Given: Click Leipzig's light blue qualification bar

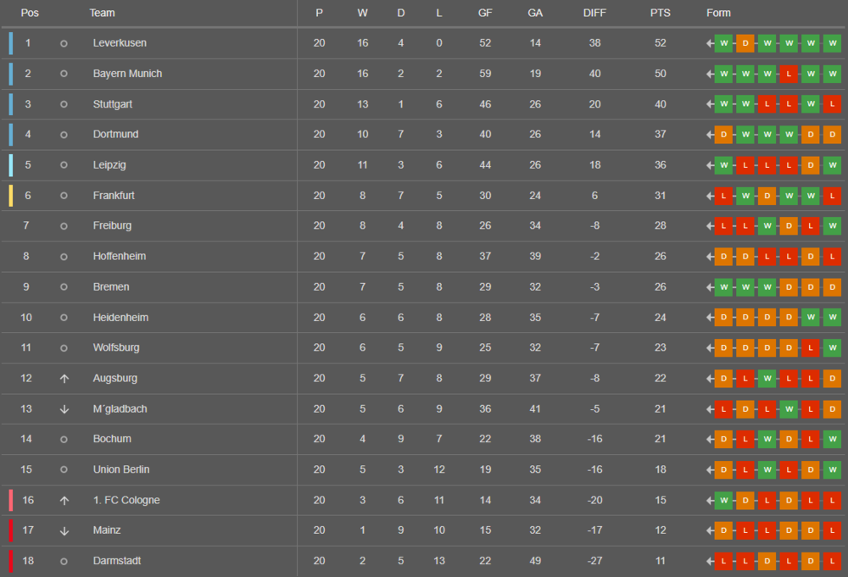Looking at the screenshot, I should (10, 165).
